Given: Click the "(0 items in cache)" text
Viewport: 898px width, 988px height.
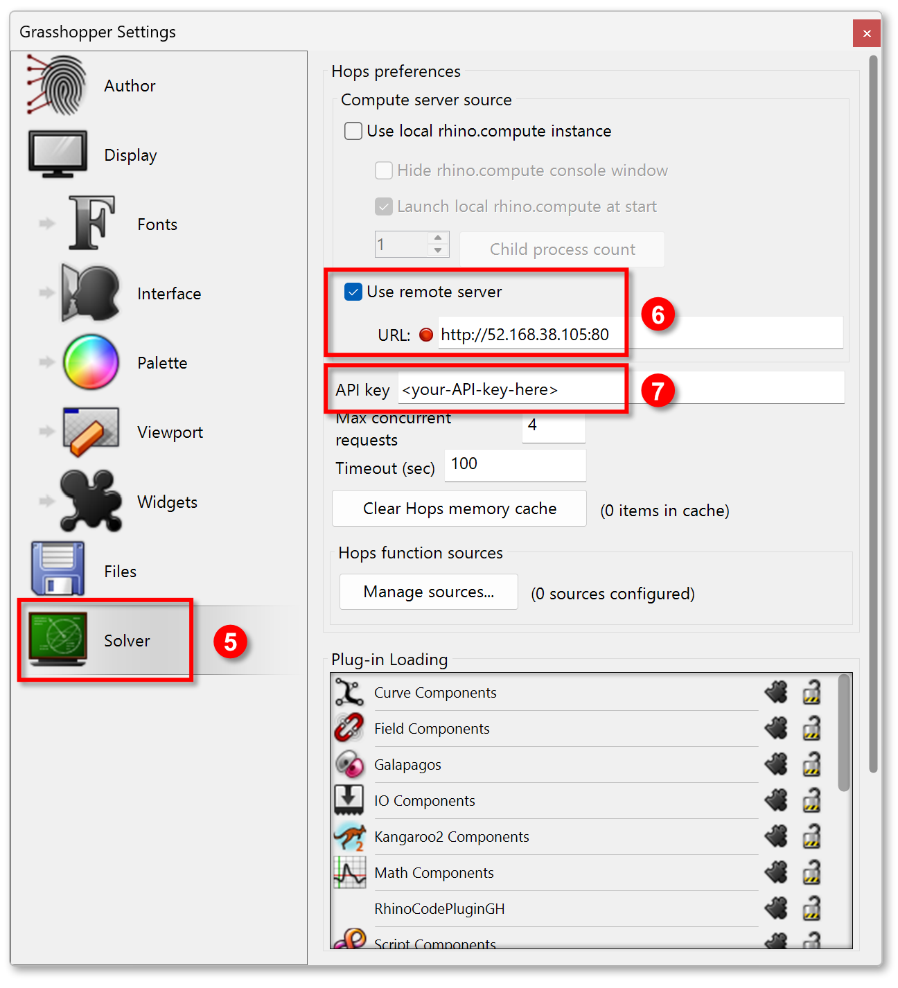Looking at the screenshot, I should pyautogui.click(x=664, y=511).
